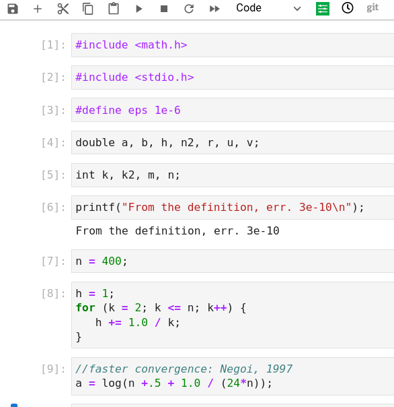Select cell 1 with #include <math.h>
This screenshot has height=407, width=394.
pyautogui.click(x=233, y=45)
